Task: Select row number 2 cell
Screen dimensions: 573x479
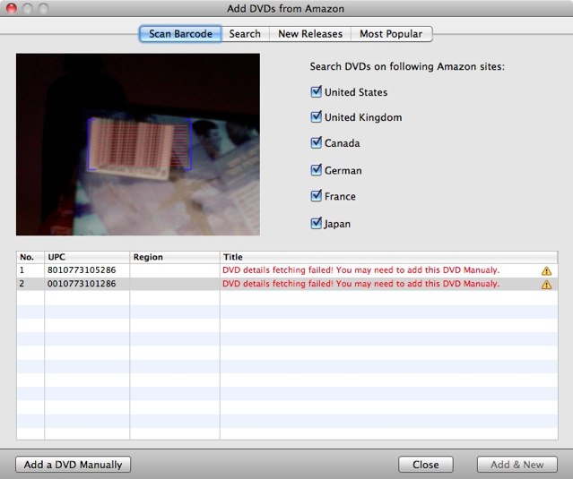Action: tap(30, 284)
